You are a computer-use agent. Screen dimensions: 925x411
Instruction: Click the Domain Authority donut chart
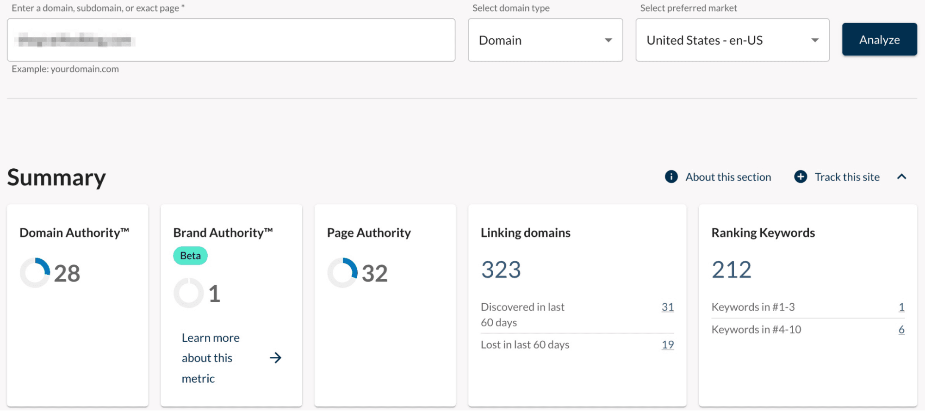[35, 273]
